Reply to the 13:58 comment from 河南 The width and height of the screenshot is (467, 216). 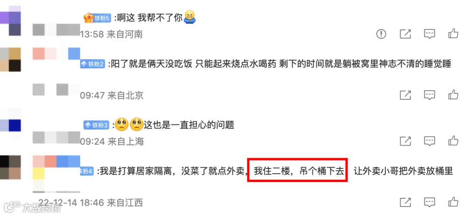pos(429,34)
